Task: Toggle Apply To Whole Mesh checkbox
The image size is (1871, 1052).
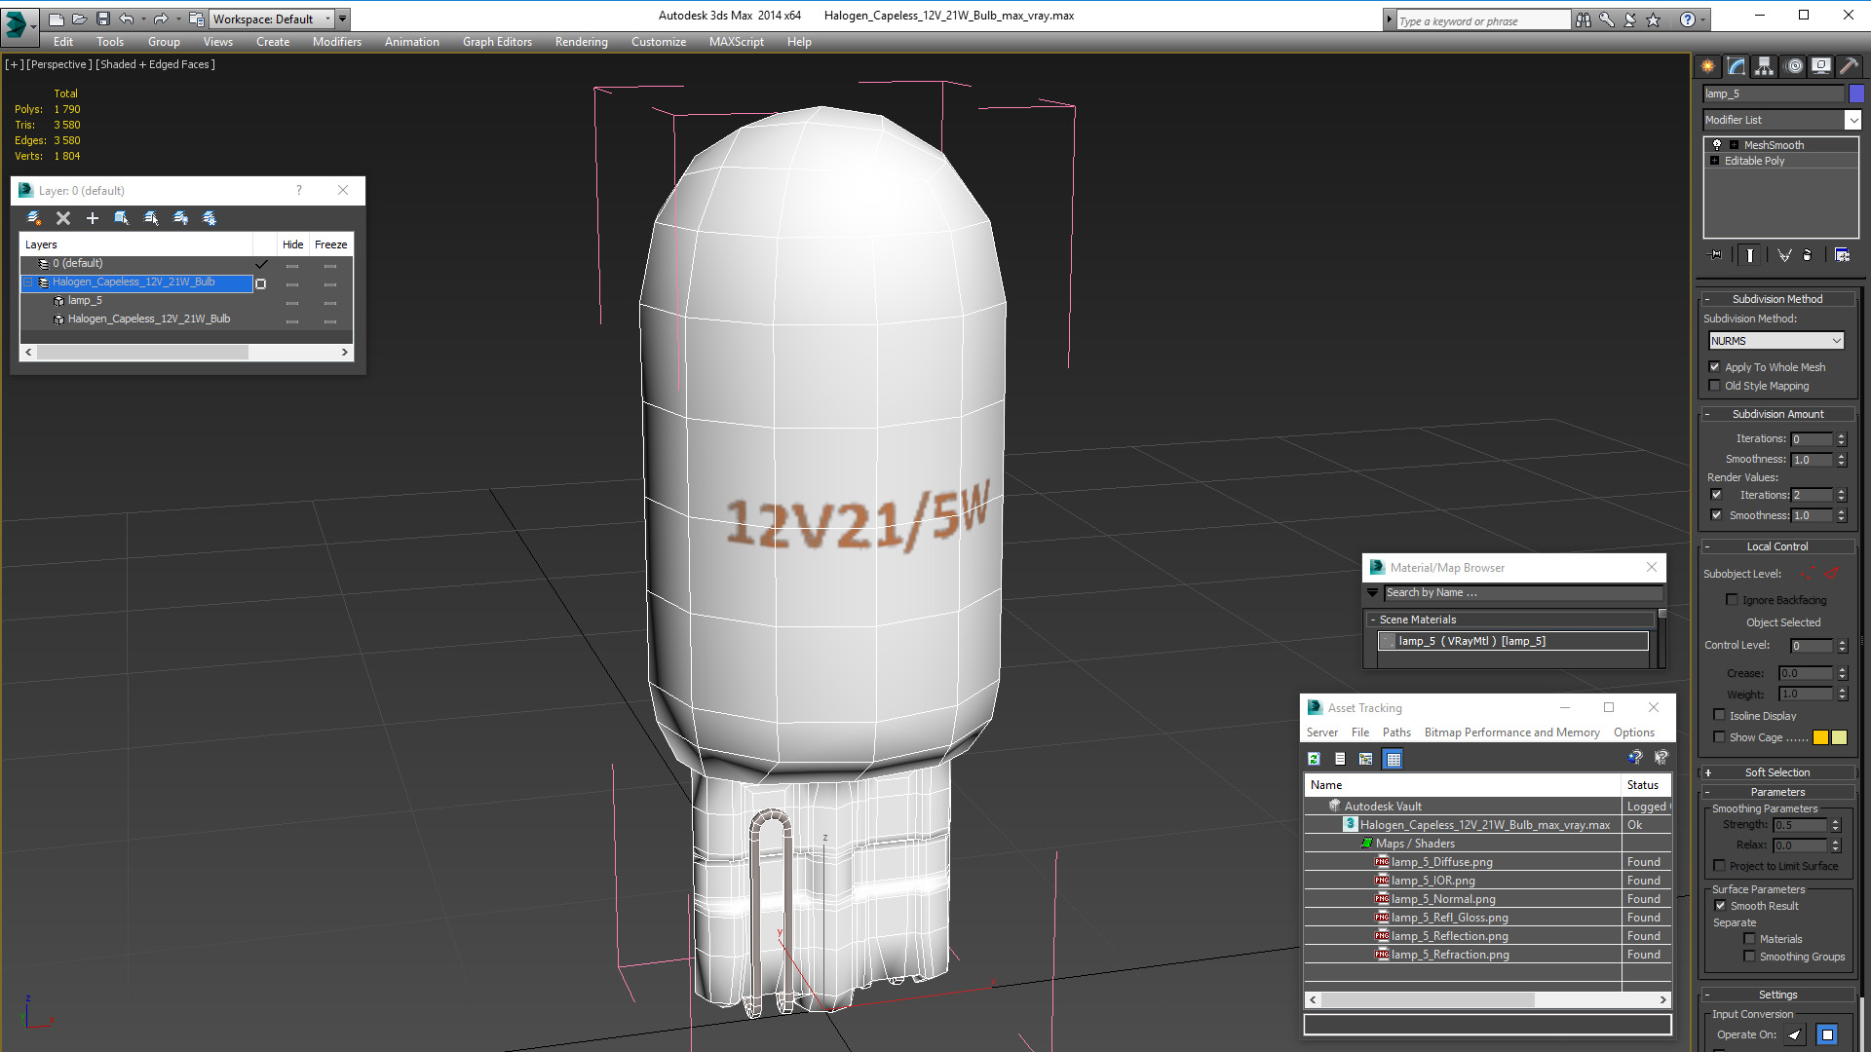Action: coord(1715,367)
